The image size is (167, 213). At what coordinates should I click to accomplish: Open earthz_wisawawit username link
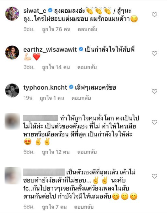pos(50,50)
